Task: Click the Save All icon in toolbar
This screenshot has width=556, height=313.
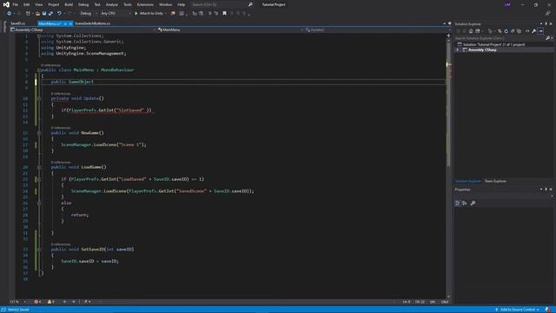Action: click(x=50, y=14)
